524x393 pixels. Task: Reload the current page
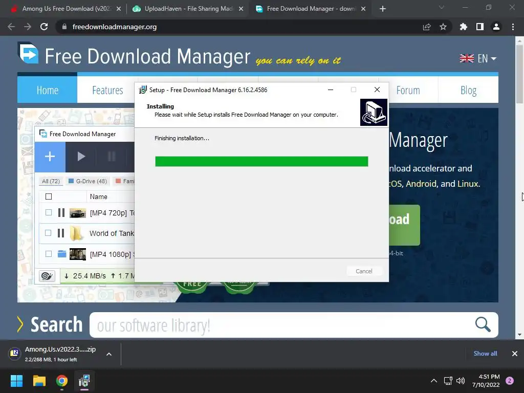click(44, 27)
